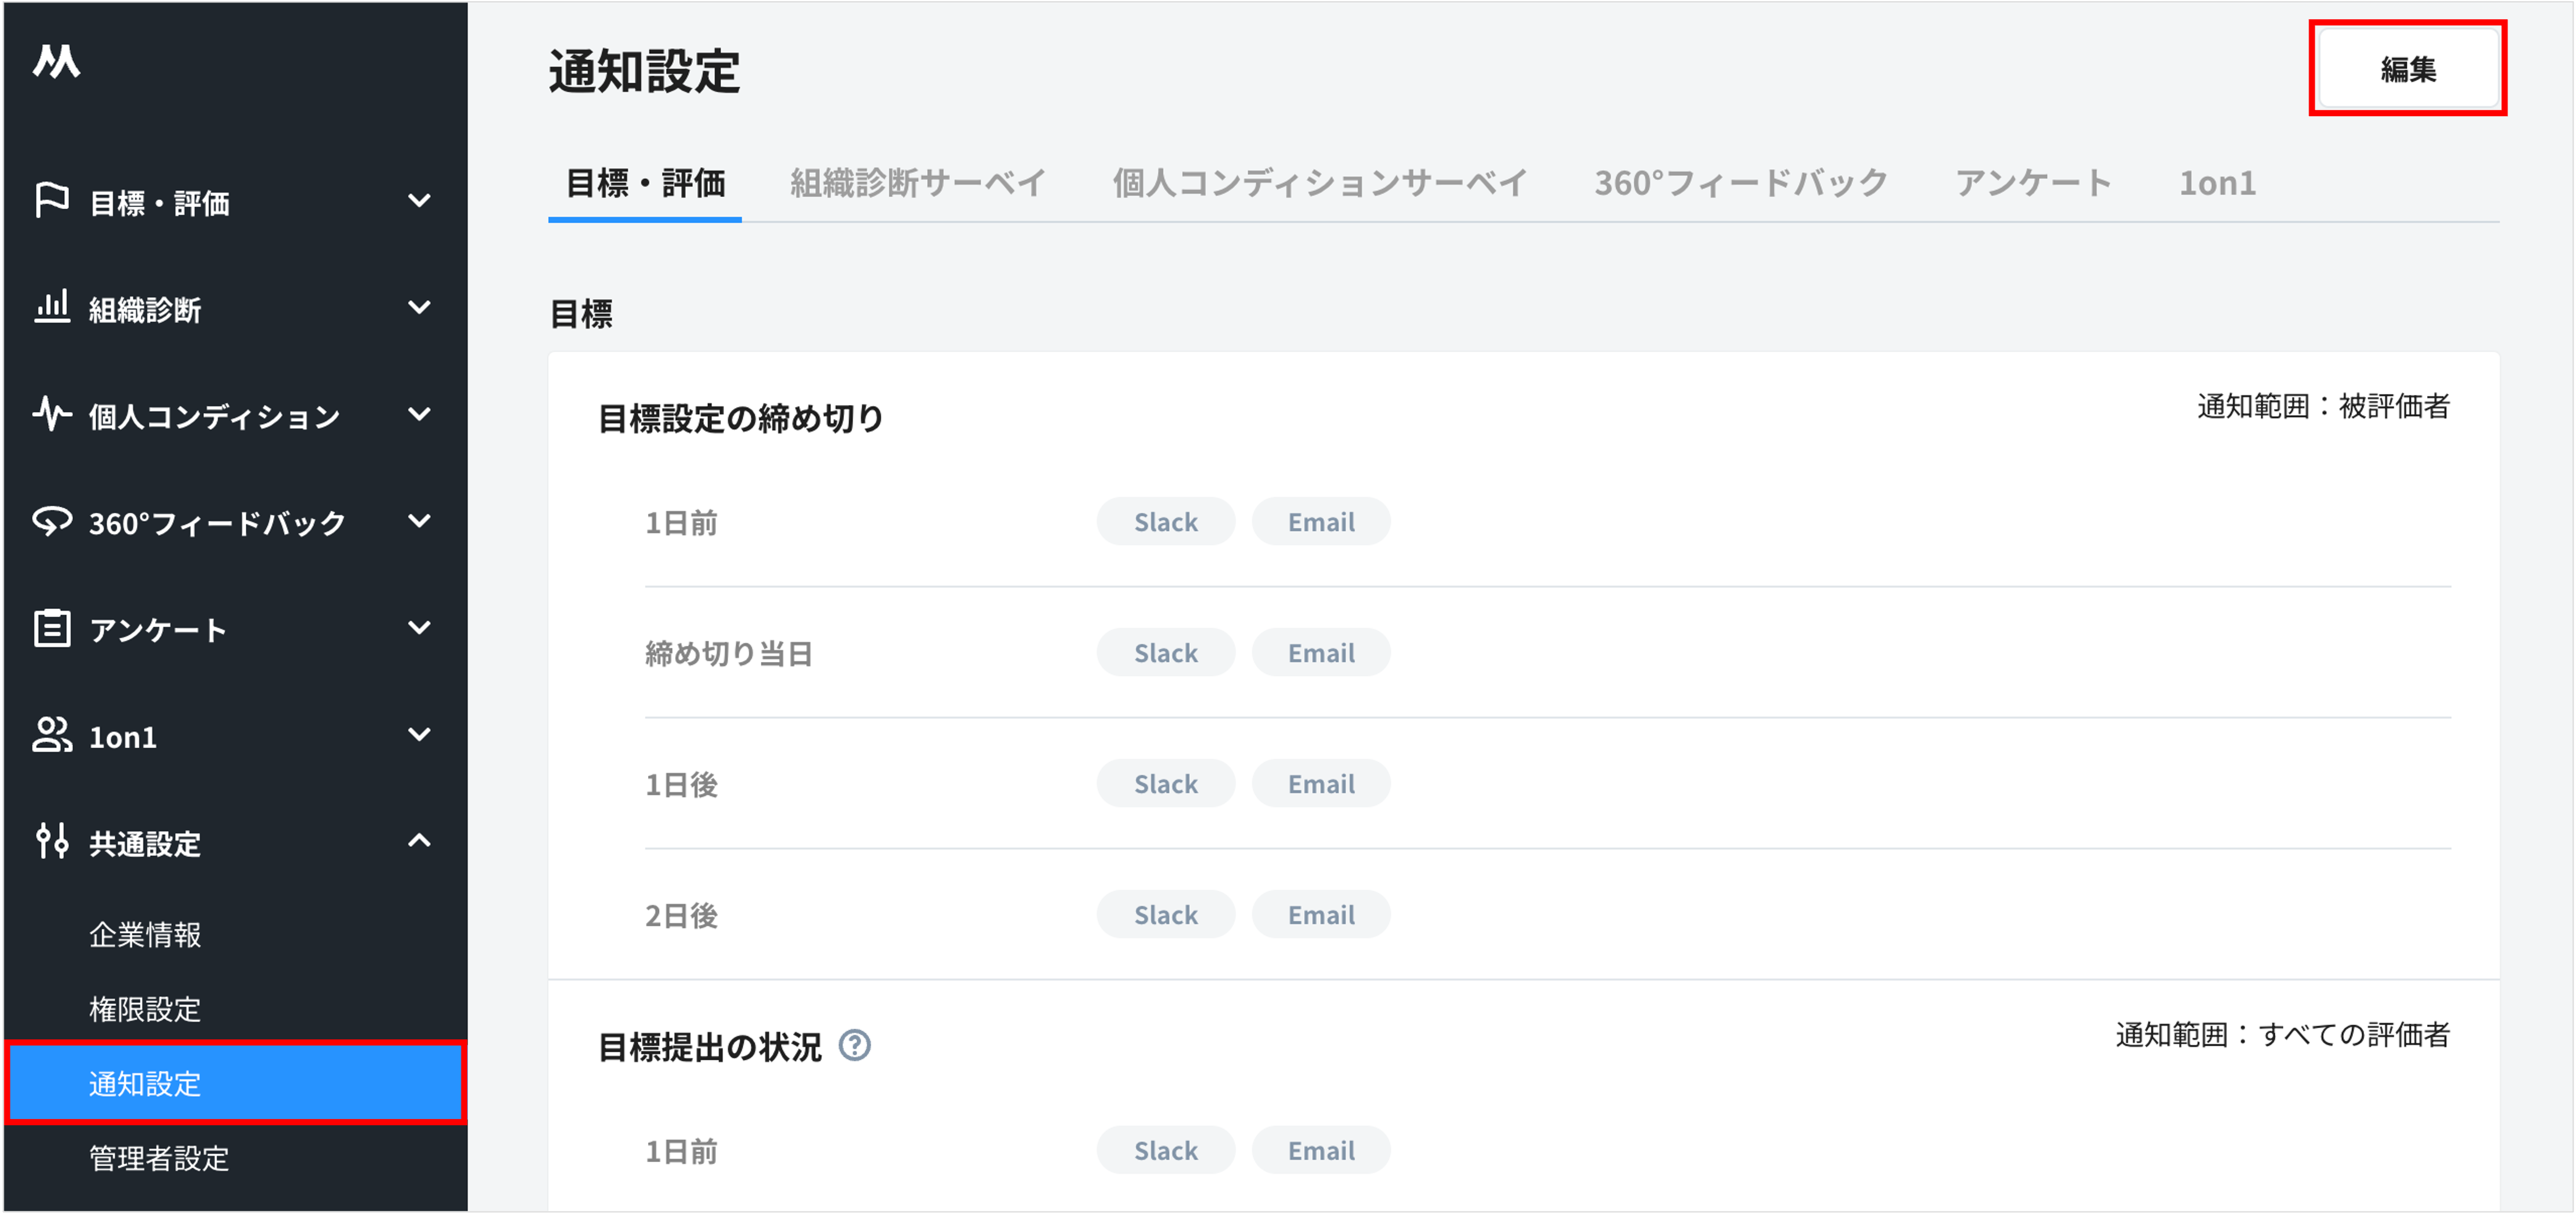Click the people icon for 1on1
Image resolution: width=2576 pixels, height=1214 pixels.
pos(51,735)
